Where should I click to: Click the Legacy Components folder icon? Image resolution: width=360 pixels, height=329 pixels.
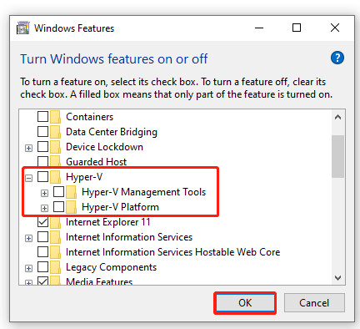click(55, 267)
